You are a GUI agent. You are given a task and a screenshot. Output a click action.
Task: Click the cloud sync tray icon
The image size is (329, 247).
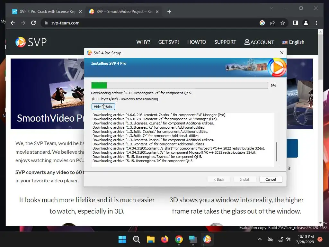coord(270,239)
